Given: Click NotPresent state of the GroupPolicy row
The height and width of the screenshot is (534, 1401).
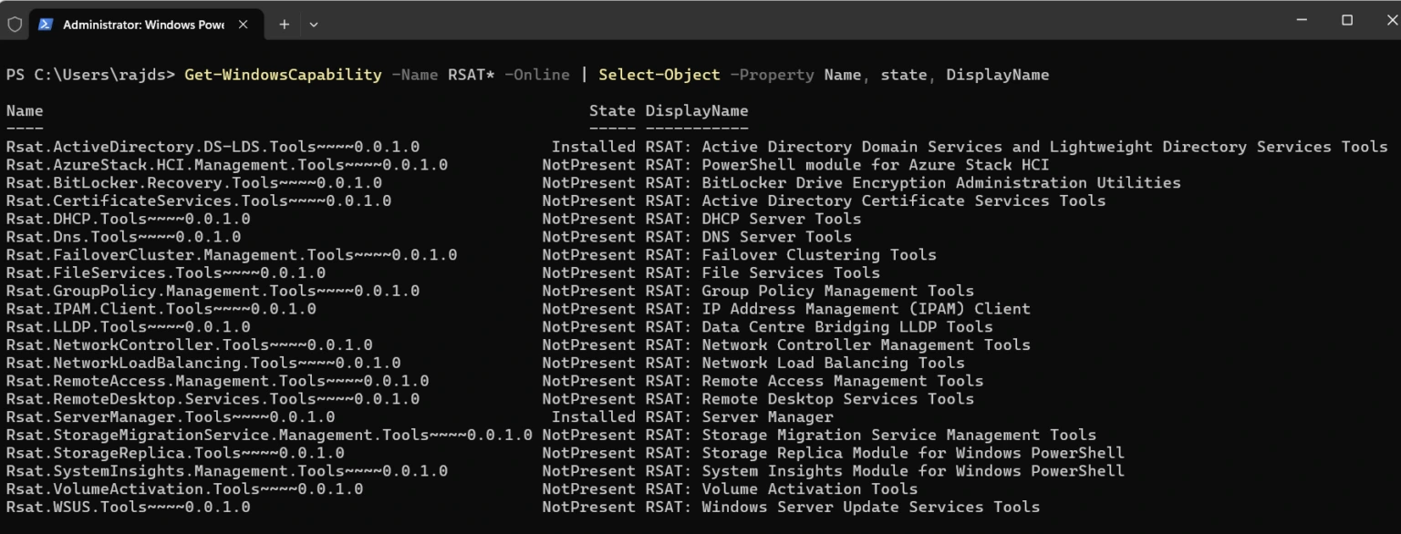Looking at the screenshot, I should pos(589,291).
